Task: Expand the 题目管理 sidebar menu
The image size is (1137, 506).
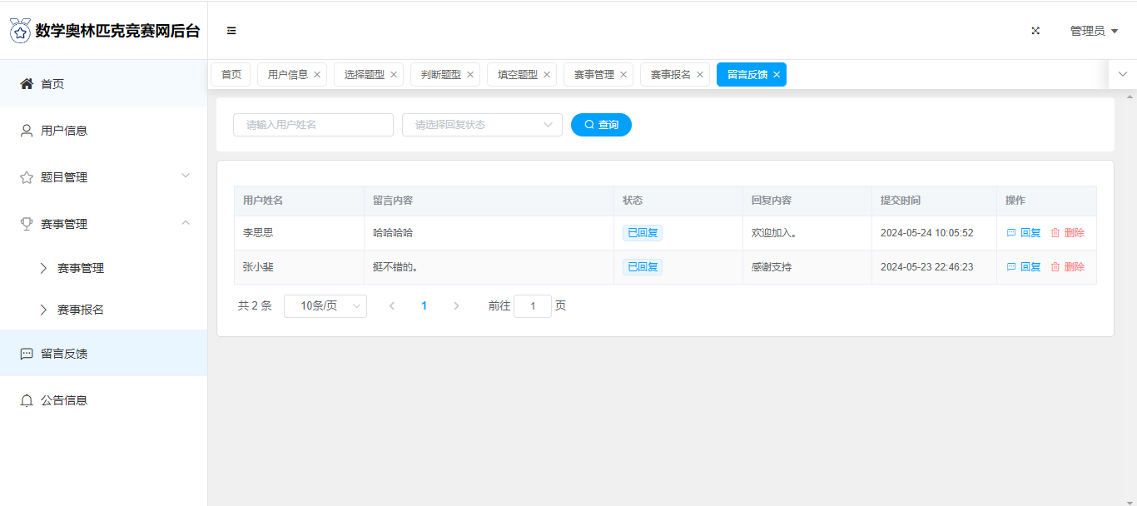Action: (103, 177)
